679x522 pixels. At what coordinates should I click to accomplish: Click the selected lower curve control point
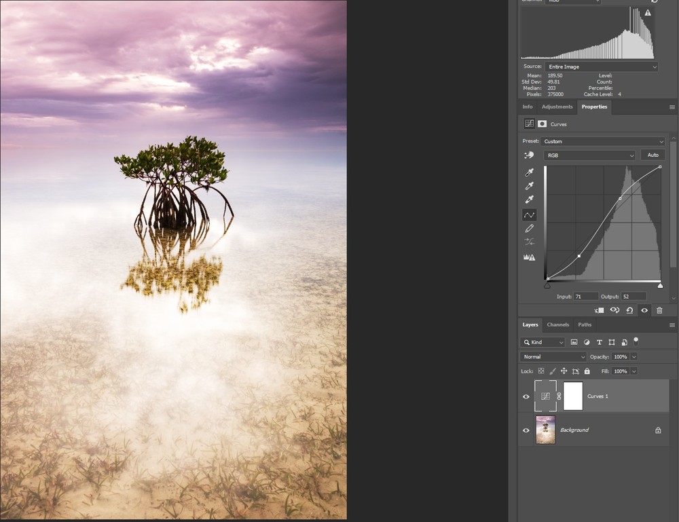click(579, 256)
